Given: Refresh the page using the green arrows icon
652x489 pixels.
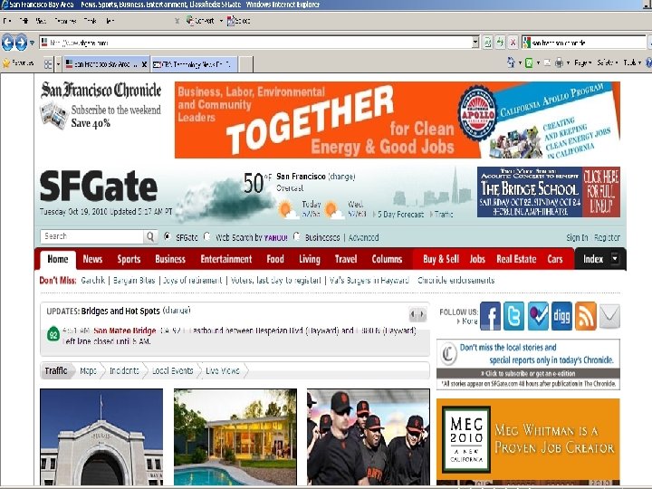Looking at the screenshot, I should (x=500, y=42).
